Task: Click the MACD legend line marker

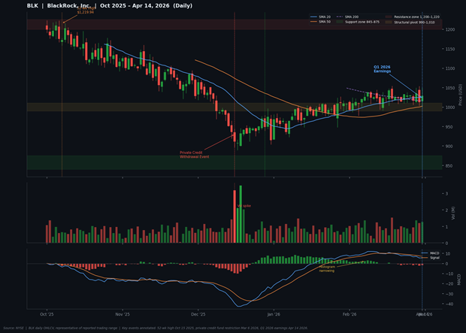Action: pyautogui.click(x=425, y=253)
